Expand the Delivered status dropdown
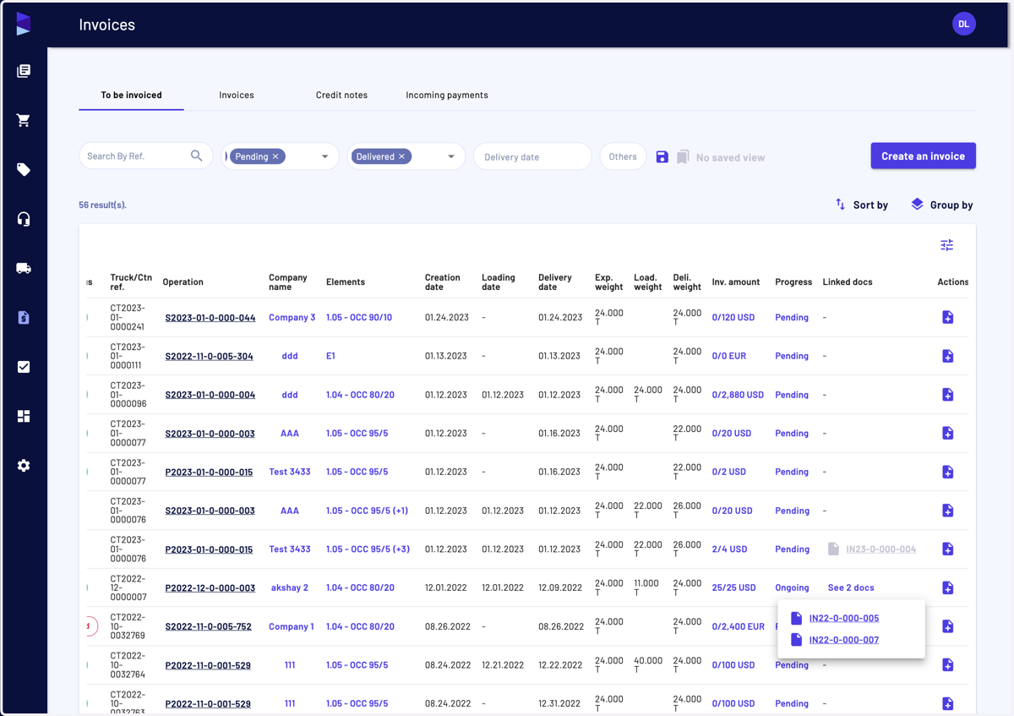Screen dimensions: 1014x716 (451, 156)
